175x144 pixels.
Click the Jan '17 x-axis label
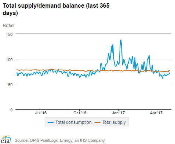[x=118, y=113]
